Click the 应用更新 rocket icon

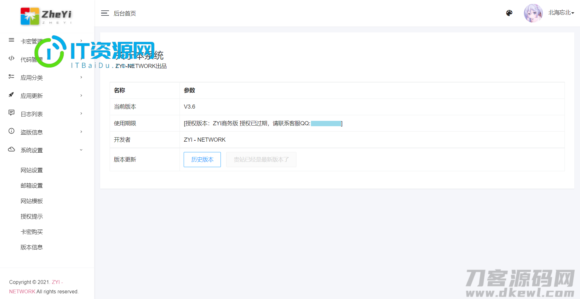(11, 94)
